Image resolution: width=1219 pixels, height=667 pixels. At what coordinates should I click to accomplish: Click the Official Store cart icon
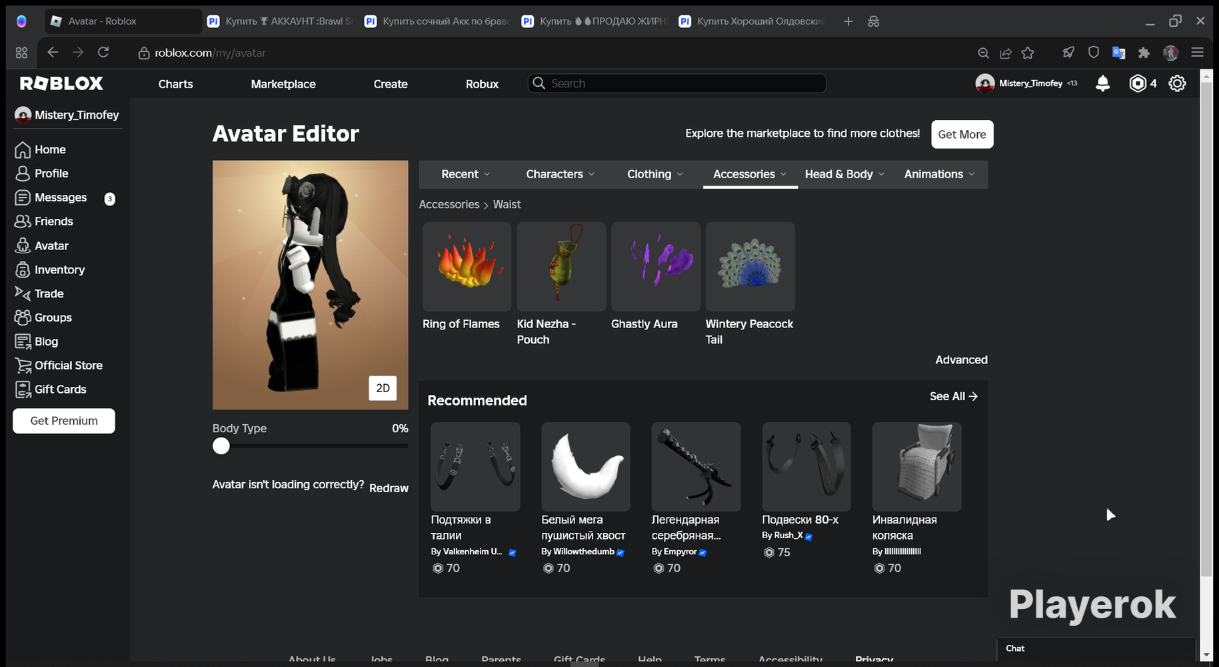23,366
